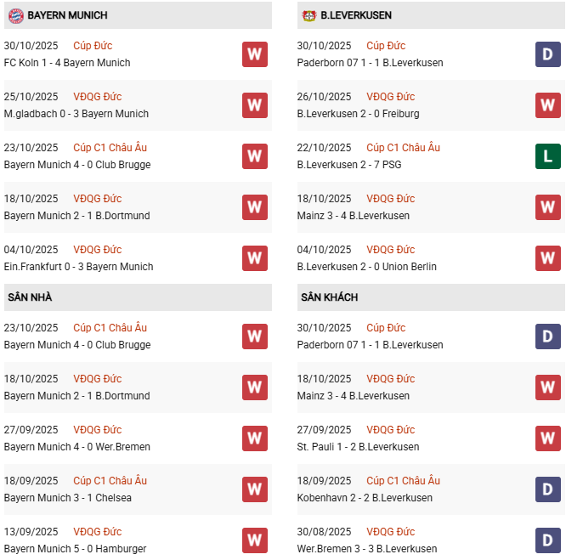This screenshot has width=566, height=560.
Task: Click the W badge for FC Koln match
Action: pyautogui.click(x=255, y=54)
